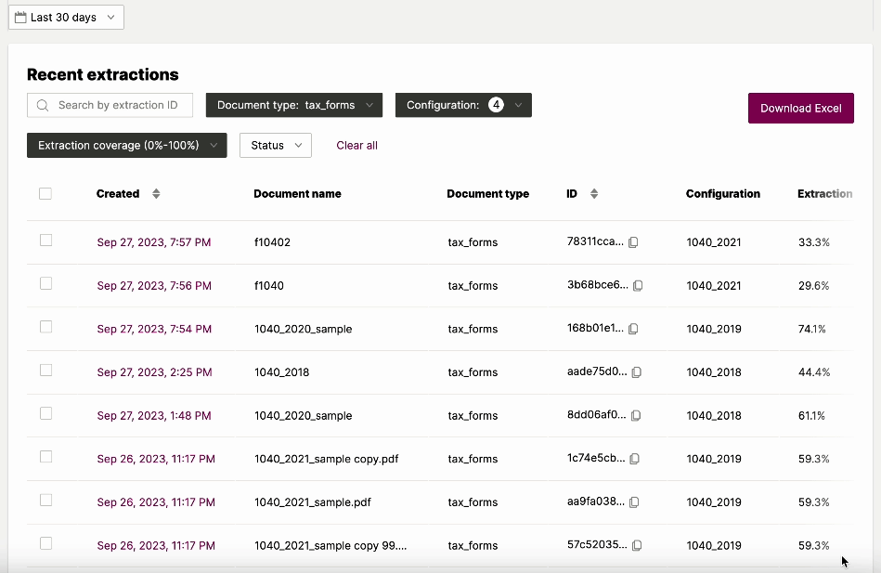The image size is (881, 573).
Task: Focus the Search by extraction ID field
Action: 110,105
